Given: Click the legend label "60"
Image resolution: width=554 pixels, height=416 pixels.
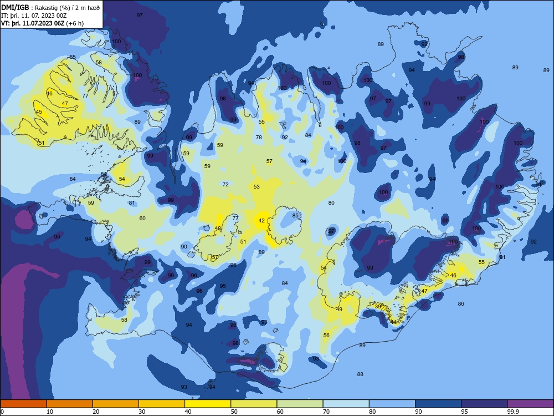Looking at the screenshot, I should (x=280, y=412).
